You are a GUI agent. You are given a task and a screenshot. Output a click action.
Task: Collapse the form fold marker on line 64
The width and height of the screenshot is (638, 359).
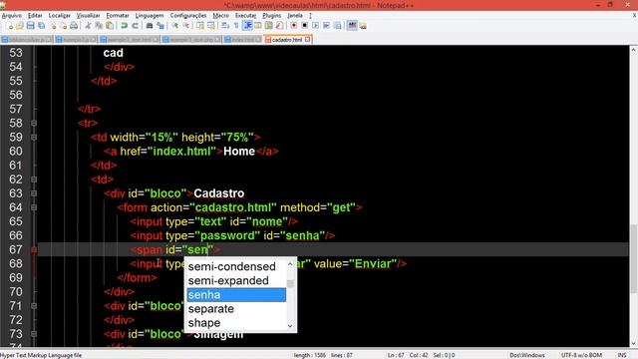pos(34,207)
